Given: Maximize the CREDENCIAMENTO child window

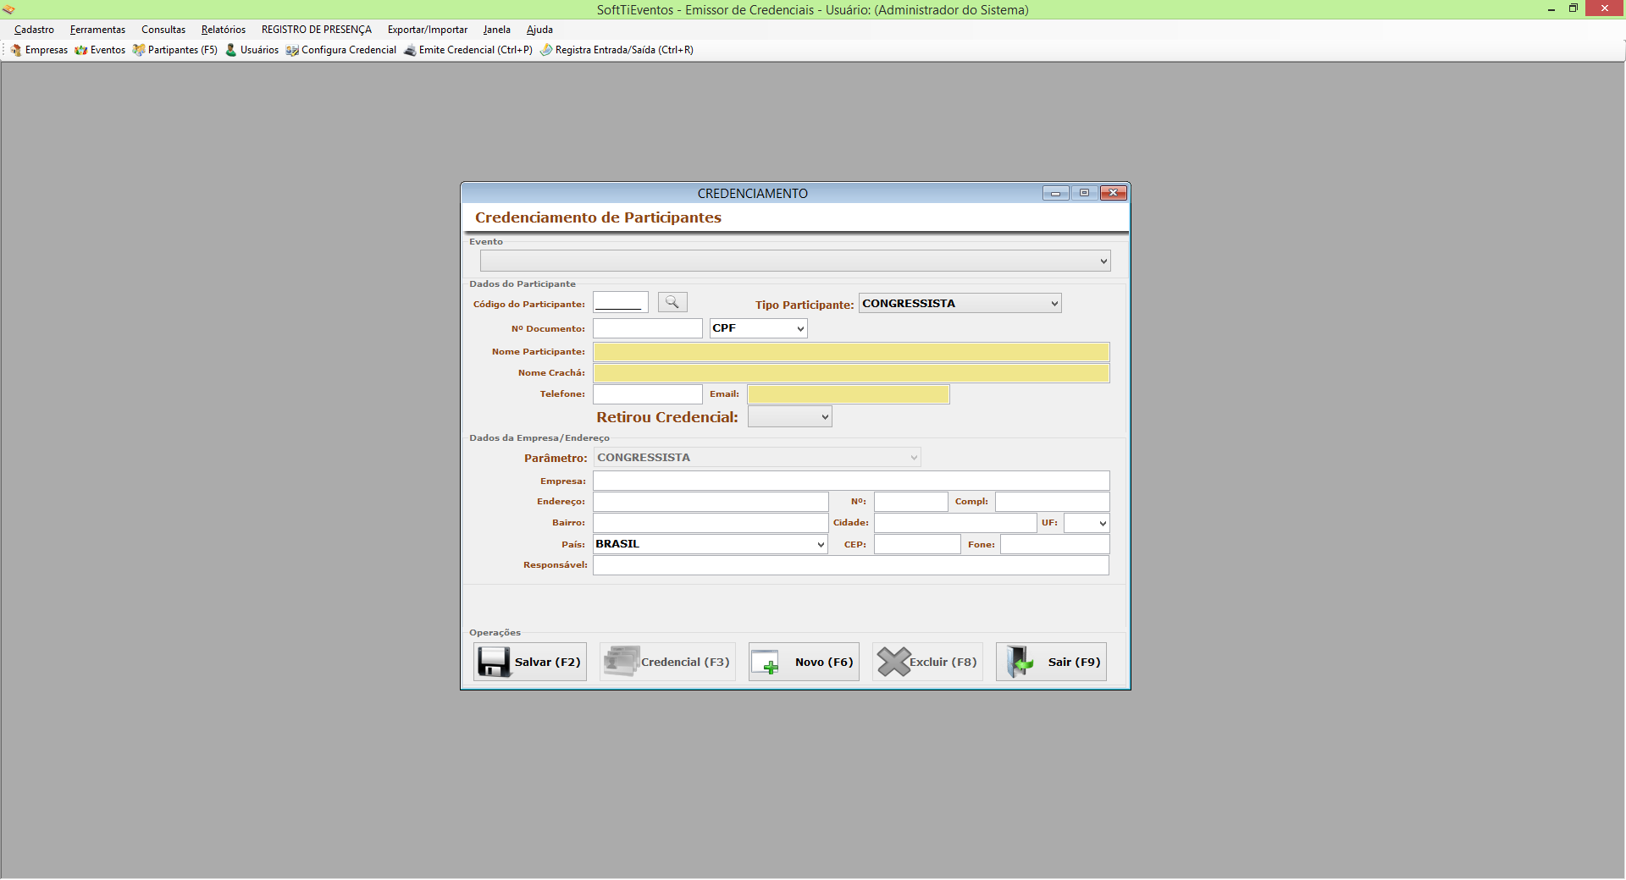Looking at the screenshot, I should 1084,193.
